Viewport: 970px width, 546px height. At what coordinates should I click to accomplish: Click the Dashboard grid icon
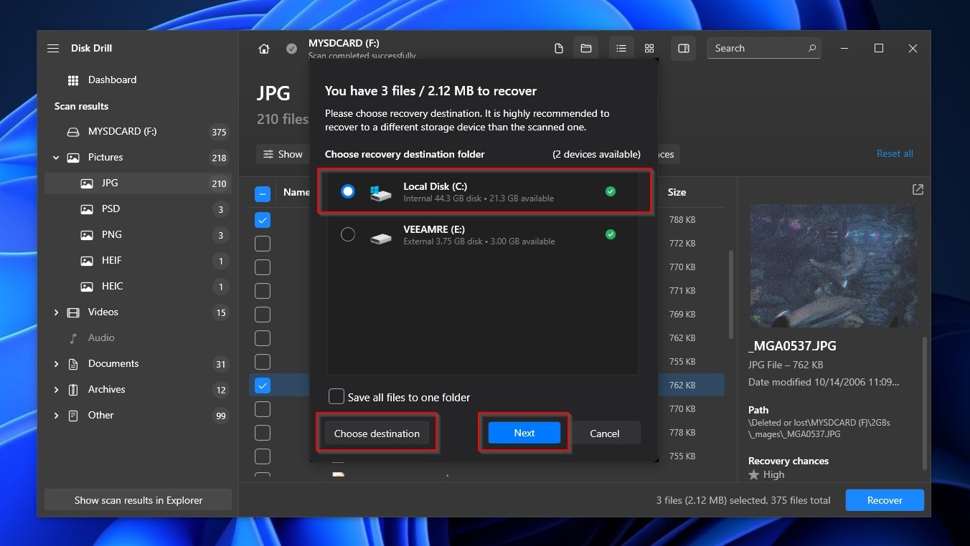tap(72, 80)
